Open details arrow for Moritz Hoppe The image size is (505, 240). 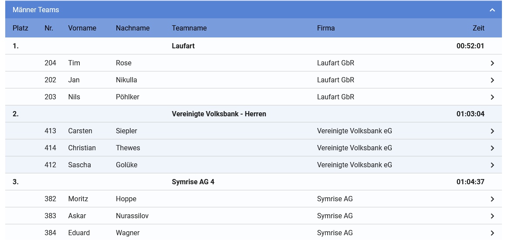point(492,199)
